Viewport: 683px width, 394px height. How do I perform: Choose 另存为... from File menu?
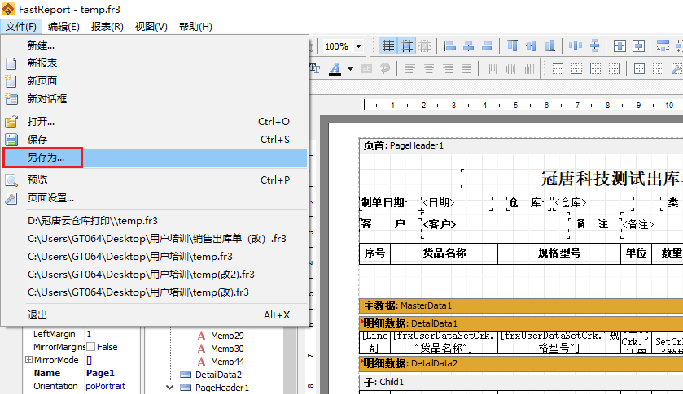[155, 158]
